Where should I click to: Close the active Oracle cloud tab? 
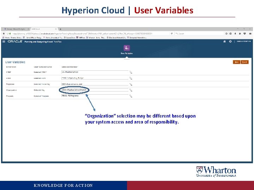coord(56,29)
